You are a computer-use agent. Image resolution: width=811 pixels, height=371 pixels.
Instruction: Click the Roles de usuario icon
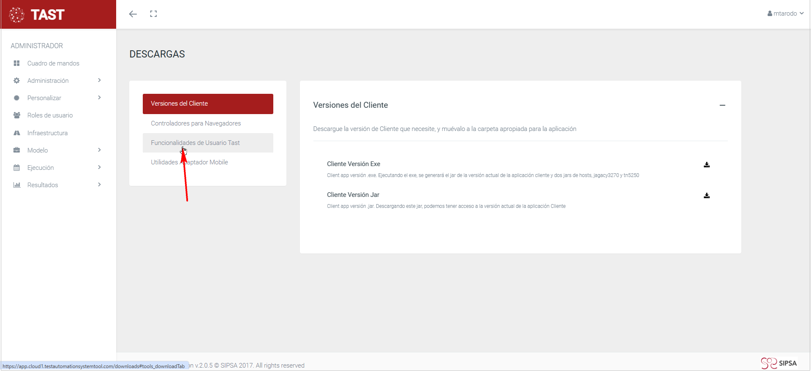coord(17,115)
